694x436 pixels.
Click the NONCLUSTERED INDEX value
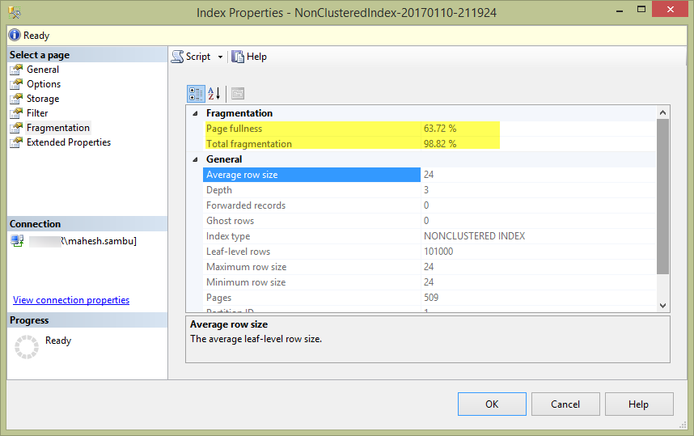(475, 236)
